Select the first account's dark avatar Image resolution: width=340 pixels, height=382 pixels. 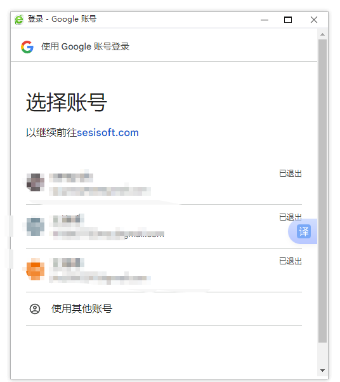(36, 182)
